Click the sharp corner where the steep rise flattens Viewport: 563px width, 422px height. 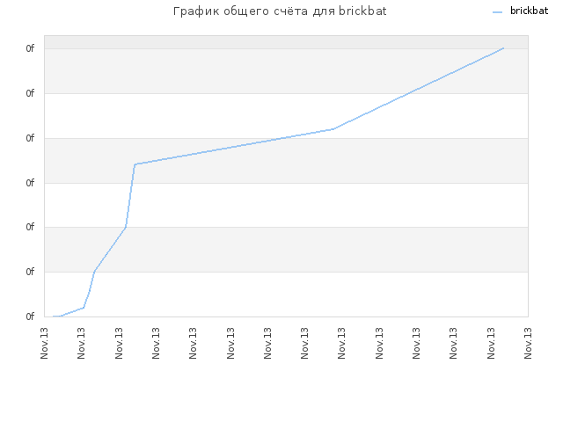tap(135, 164)
